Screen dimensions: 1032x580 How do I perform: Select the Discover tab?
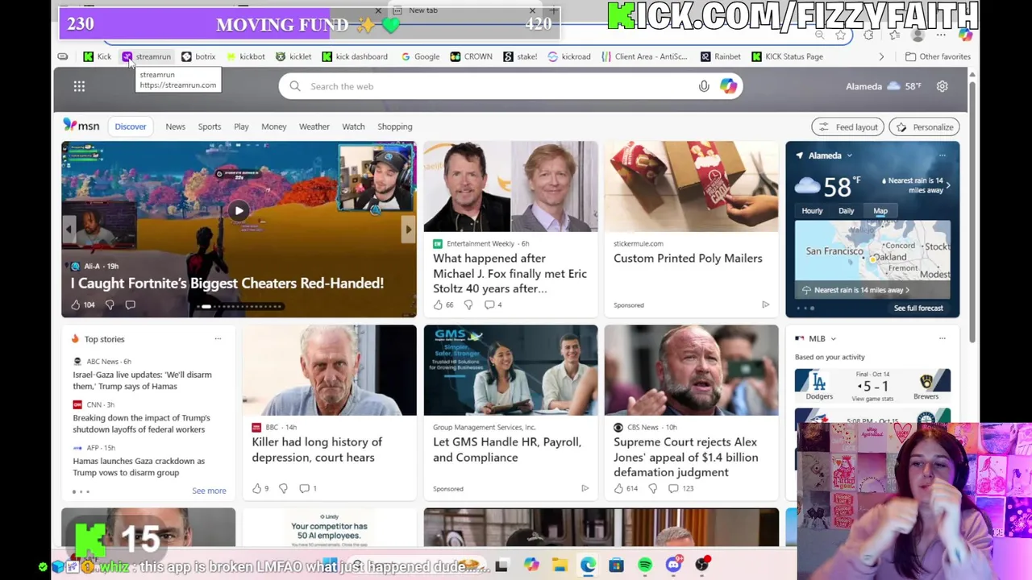point(130,126)
